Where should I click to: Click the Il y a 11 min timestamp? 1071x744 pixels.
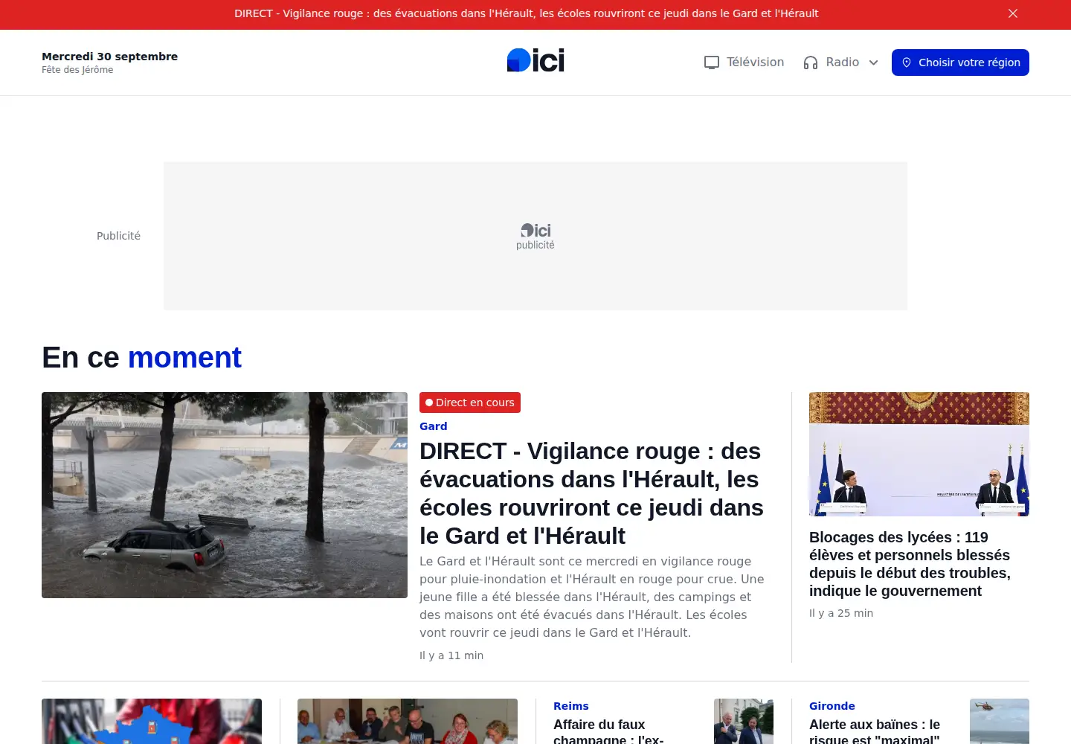[451, 655]
